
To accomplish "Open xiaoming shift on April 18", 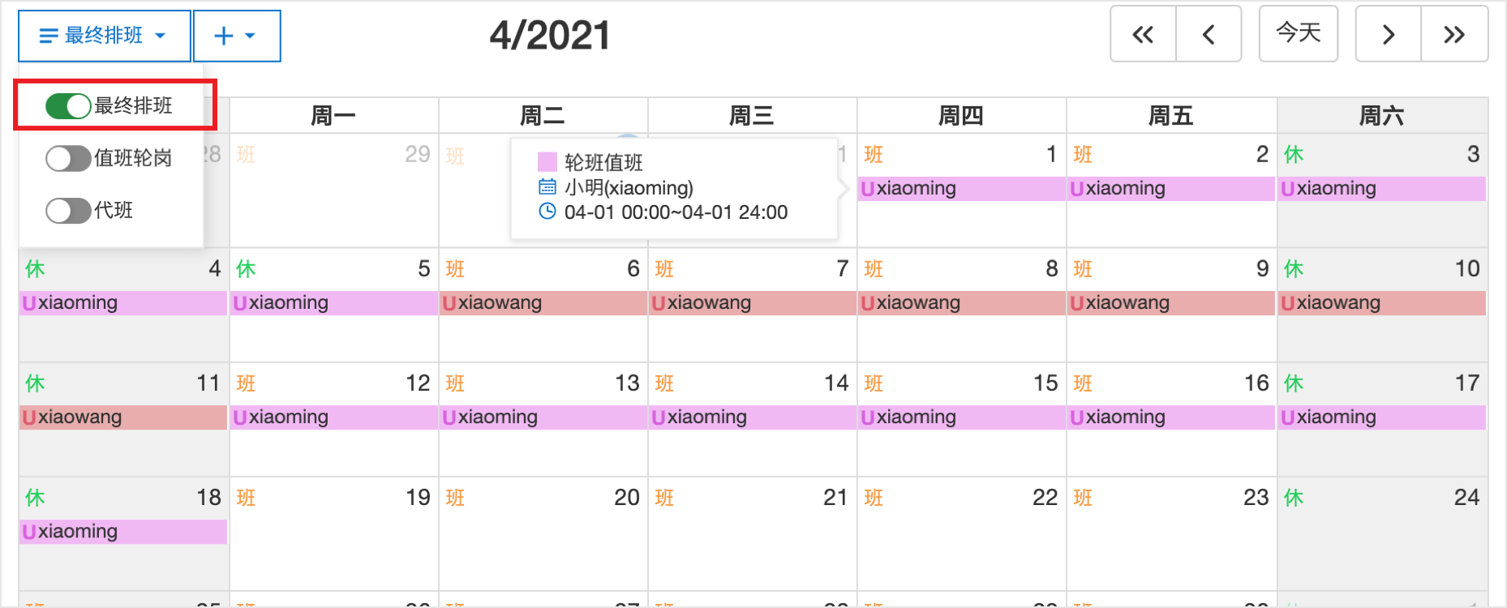I will tap(123, 532).
